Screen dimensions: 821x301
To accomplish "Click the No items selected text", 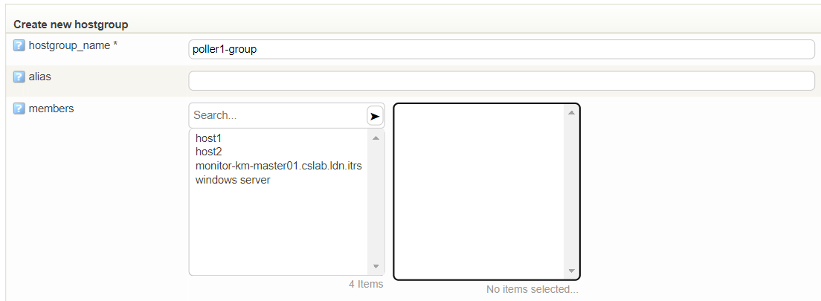I will tap(532, 290).
